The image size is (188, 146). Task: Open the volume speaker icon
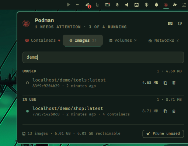pos(127,5)
